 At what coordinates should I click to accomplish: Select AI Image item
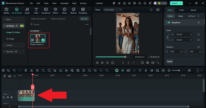tap(10, 39)
